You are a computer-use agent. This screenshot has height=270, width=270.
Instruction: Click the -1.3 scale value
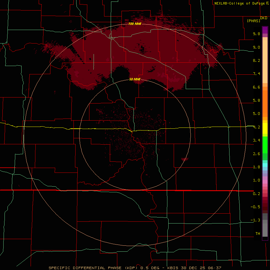pyautogui.click(x=255, y=220)
